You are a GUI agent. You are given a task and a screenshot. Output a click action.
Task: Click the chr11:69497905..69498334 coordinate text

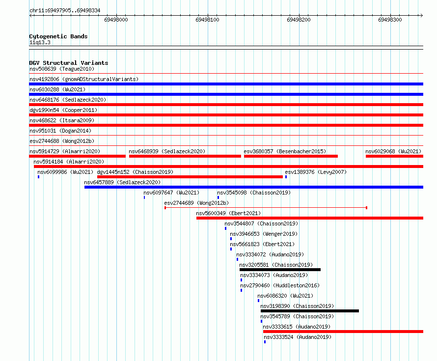click(65, 10)
